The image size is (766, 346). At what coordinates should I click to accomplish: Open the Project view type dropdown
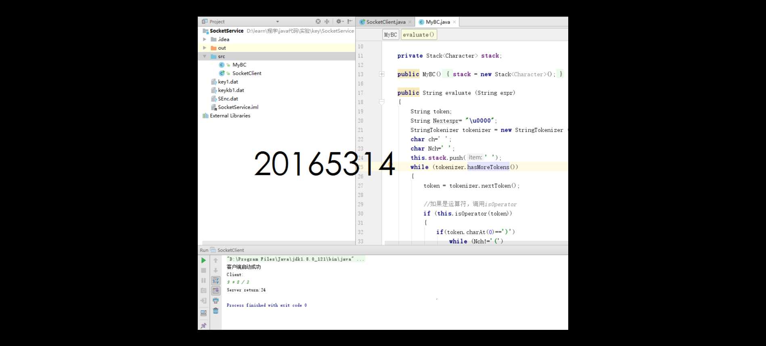click(278, 22)
